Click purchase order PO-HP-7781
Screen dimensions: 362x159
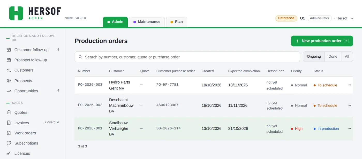click(x=167, y=85)
